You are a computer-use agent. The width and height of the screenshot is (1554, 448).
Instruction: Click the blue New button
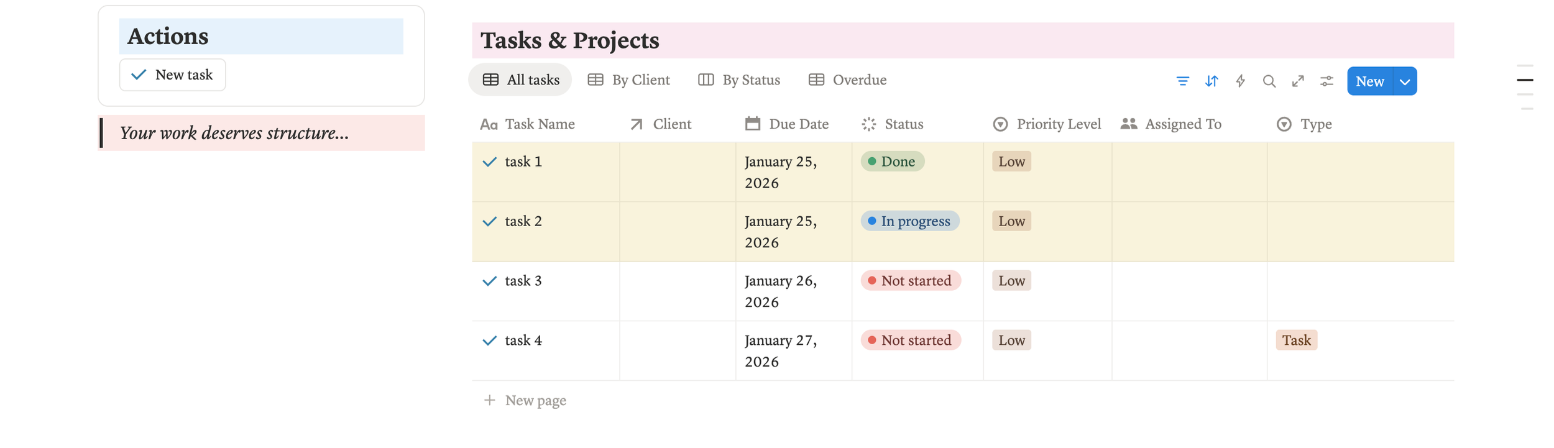tap(1369, 81)
